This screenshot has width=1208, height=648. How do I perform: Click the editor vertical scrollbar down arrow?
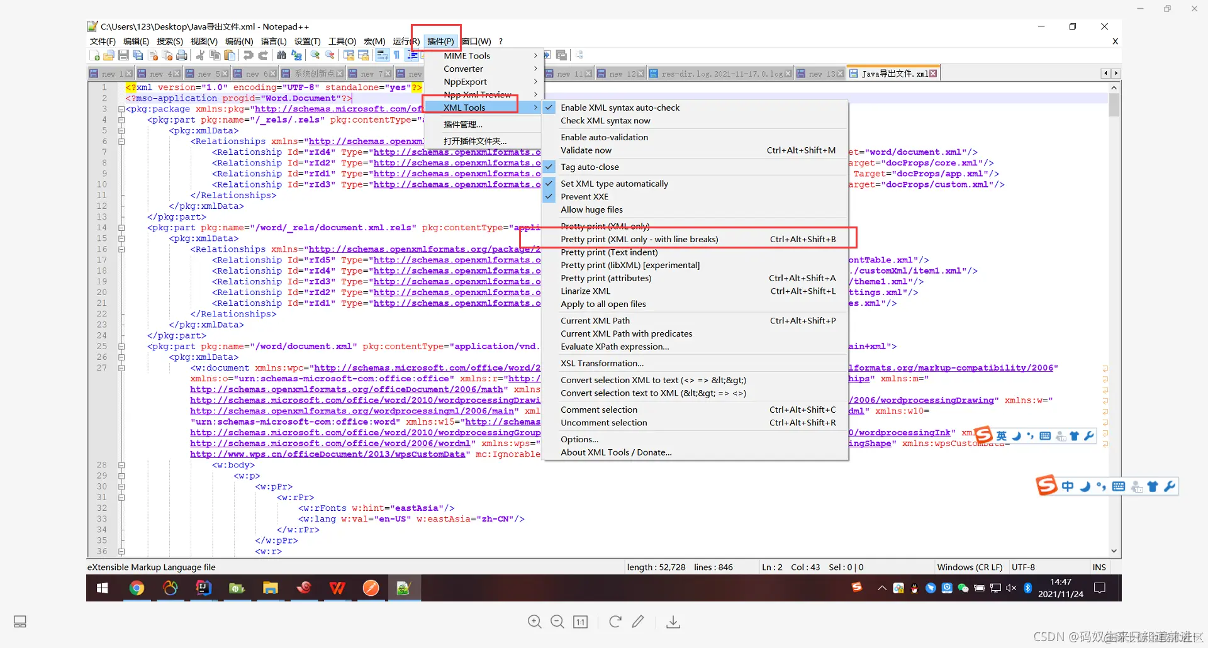point(1114,551)
